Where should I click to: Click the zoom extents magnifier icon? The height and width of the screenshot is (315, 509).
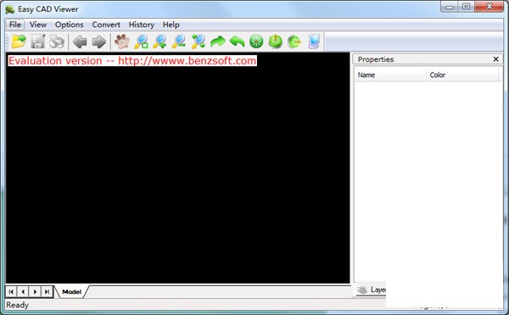click(199, 41)
